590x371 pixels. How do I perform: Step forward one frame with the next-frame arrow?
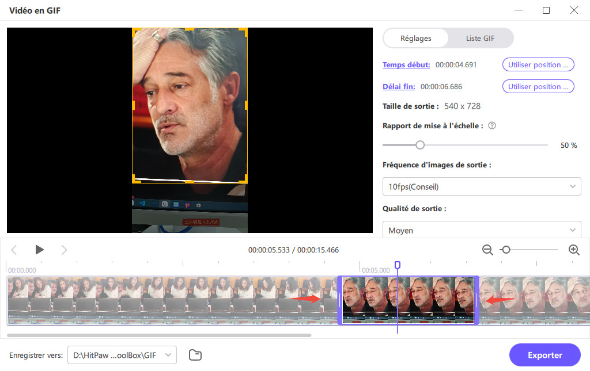coord(64,250)
